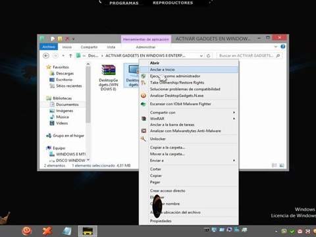The image size is (316, 237).
Task: Click Herramientas de aplicación contextual tab
Action: tap(145, 39)
